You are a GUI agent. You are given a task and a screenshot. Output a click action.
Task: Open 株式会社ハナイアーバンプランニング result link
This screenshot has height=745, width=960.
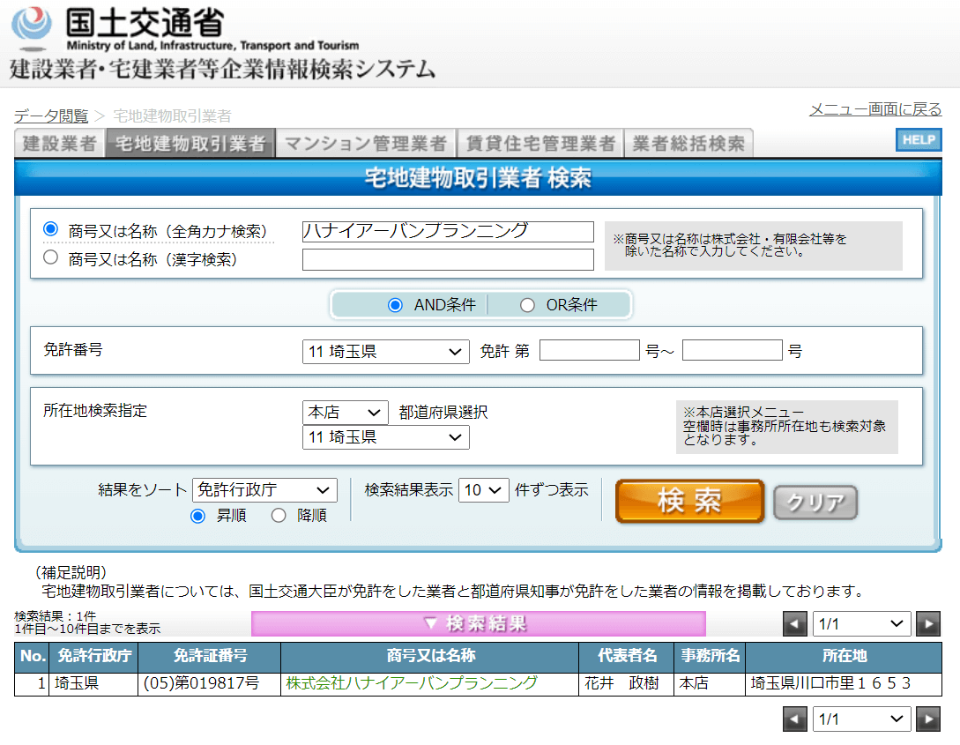click(411, 683)
